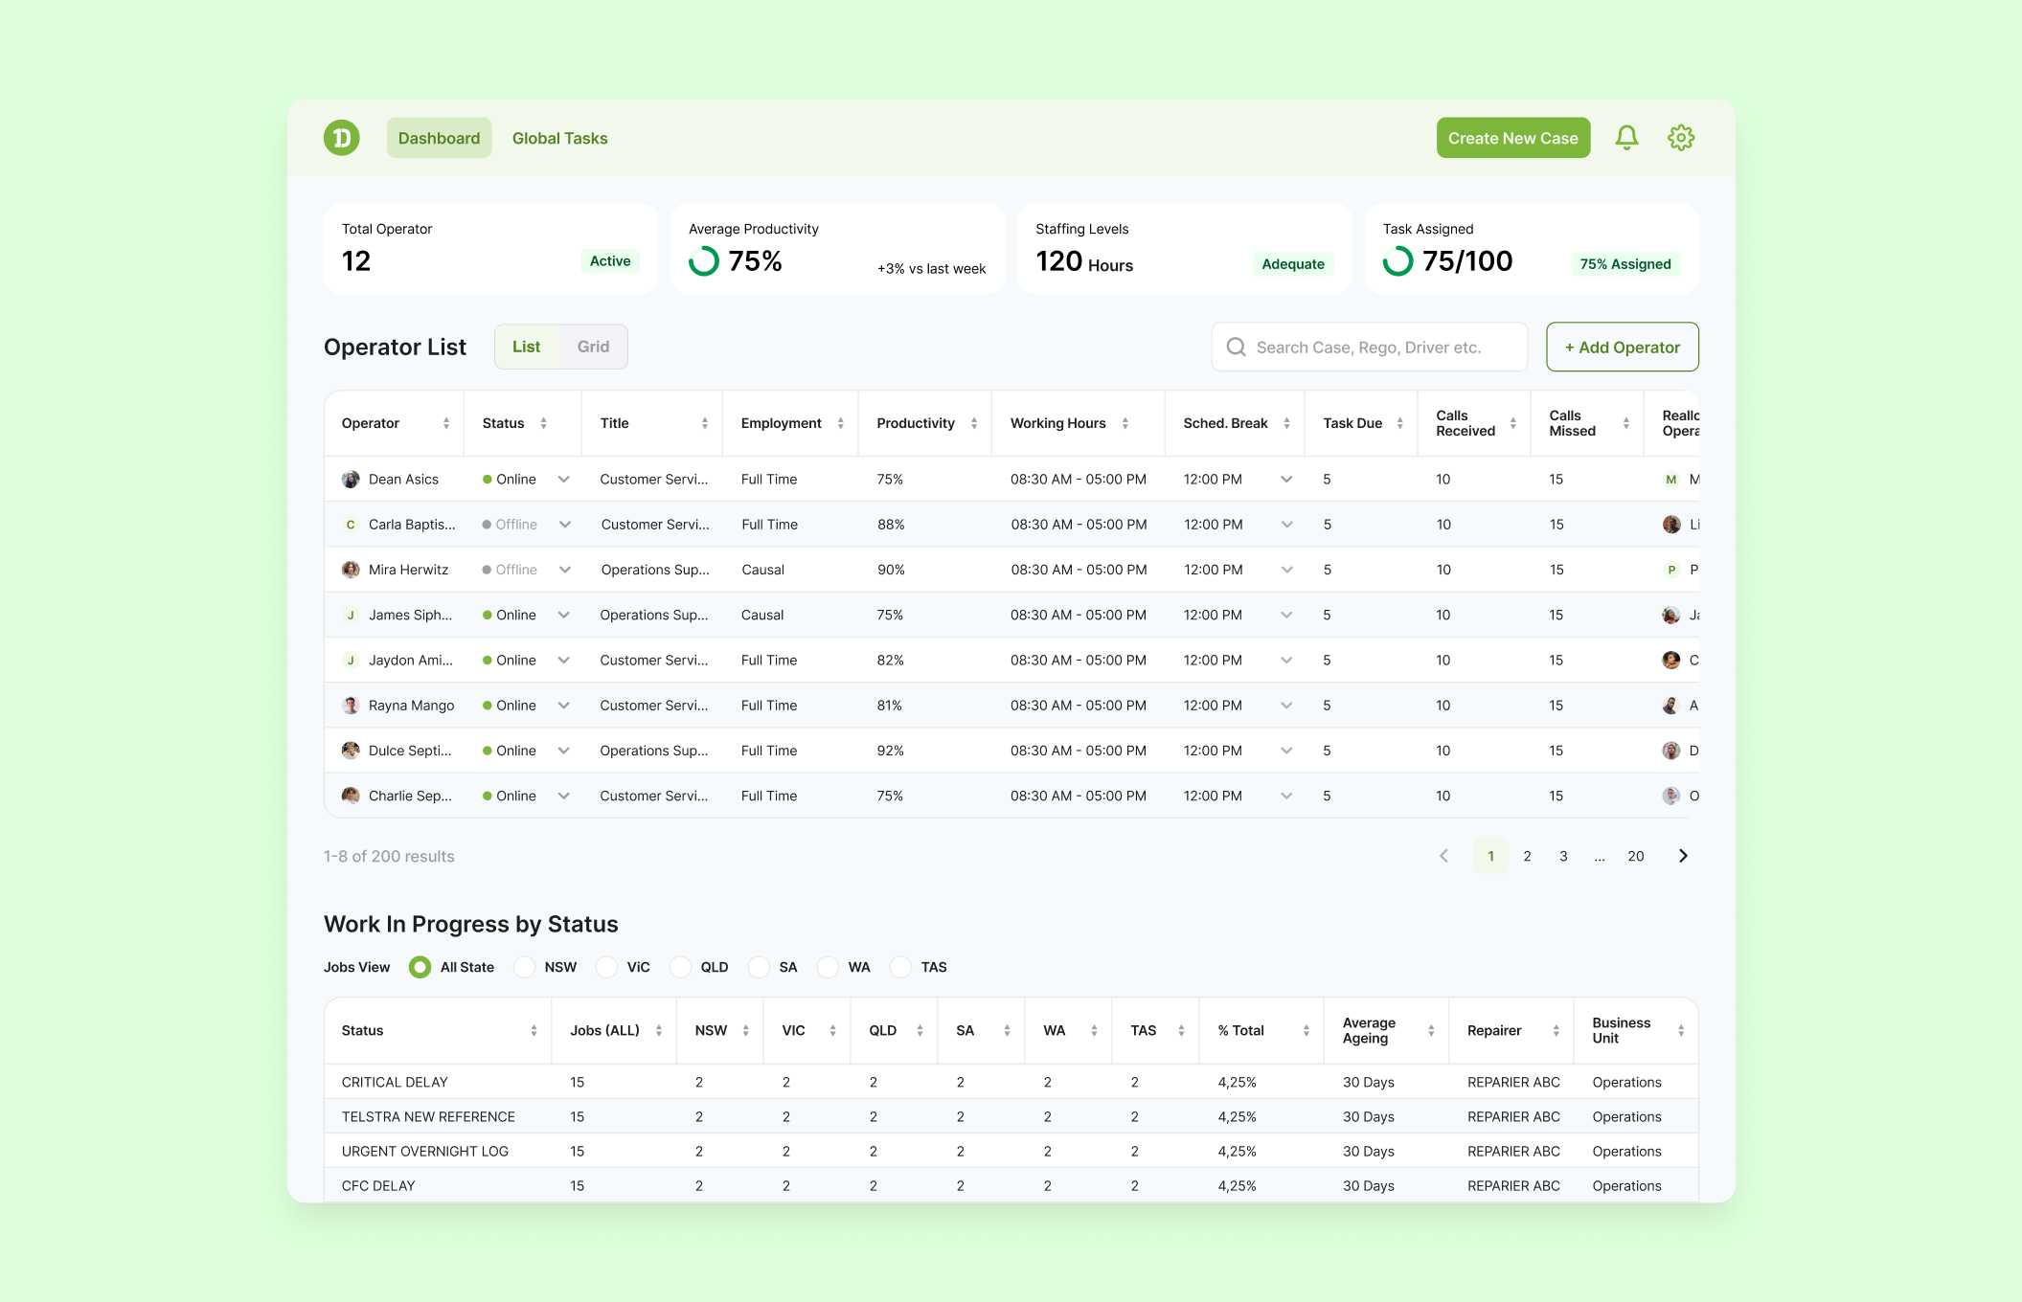Jump to results page 20
The height and width of the screenshot is (1302, 2022).
coord(1636,856)
